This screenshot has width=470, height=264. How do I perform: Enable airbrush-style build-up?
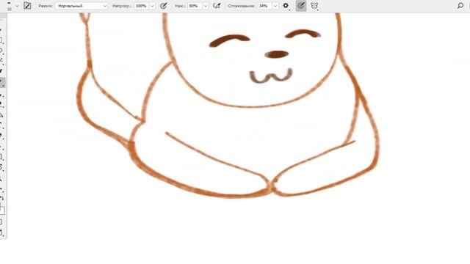[x=217, y=6]
